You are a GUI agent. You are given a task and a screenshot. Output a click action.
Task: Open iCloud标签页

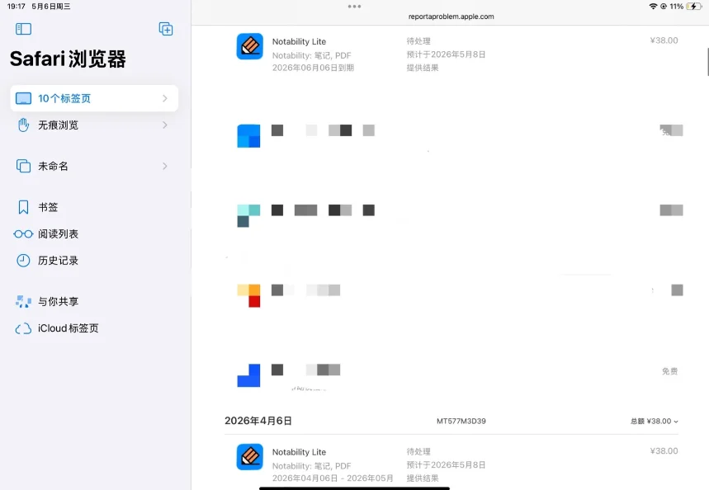point(68,328)
